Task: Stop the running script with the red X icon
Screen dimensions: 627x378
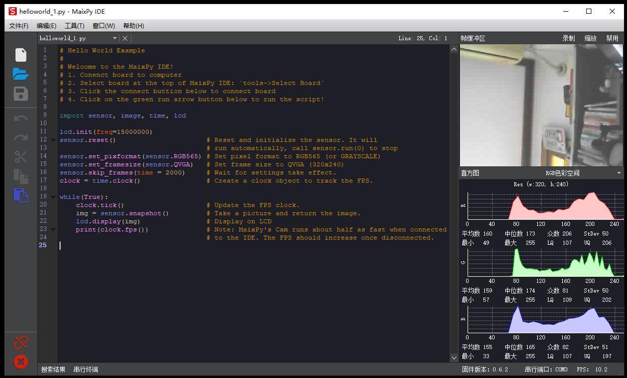Action: coord(20,361)
